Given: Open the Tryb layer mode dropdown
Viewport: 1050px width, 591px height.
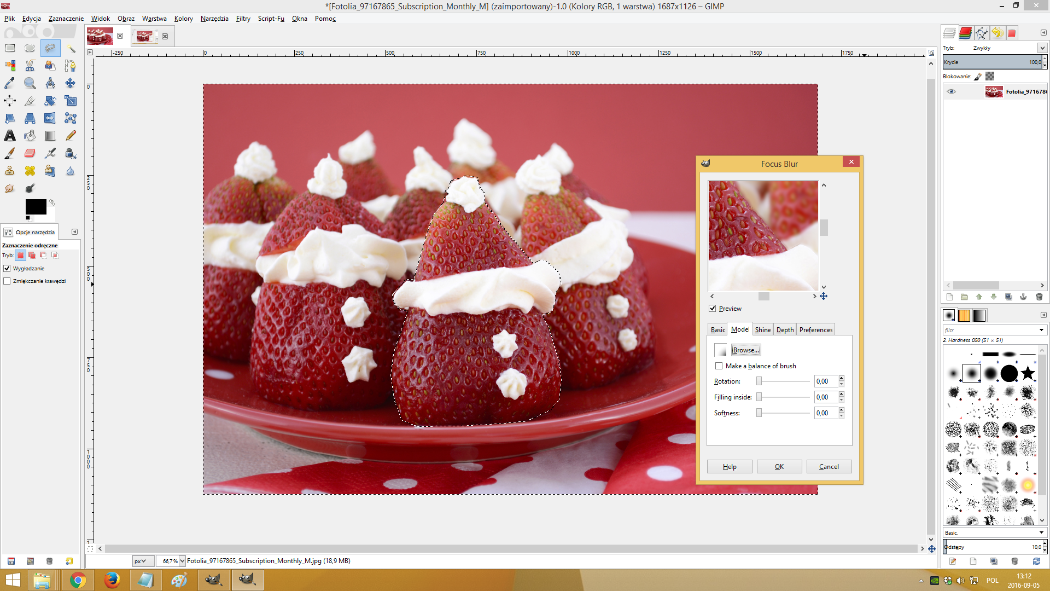Looking at the screenshot, I should pos(1009,48).
